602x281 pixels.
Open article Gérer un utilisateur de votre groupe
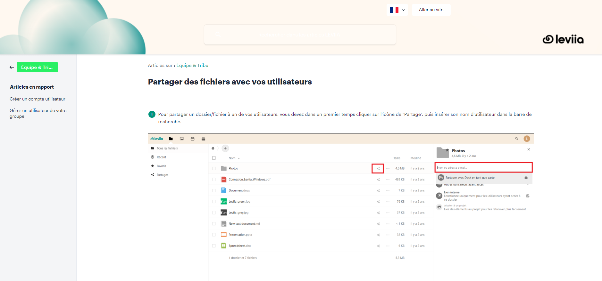coord(38,113)
